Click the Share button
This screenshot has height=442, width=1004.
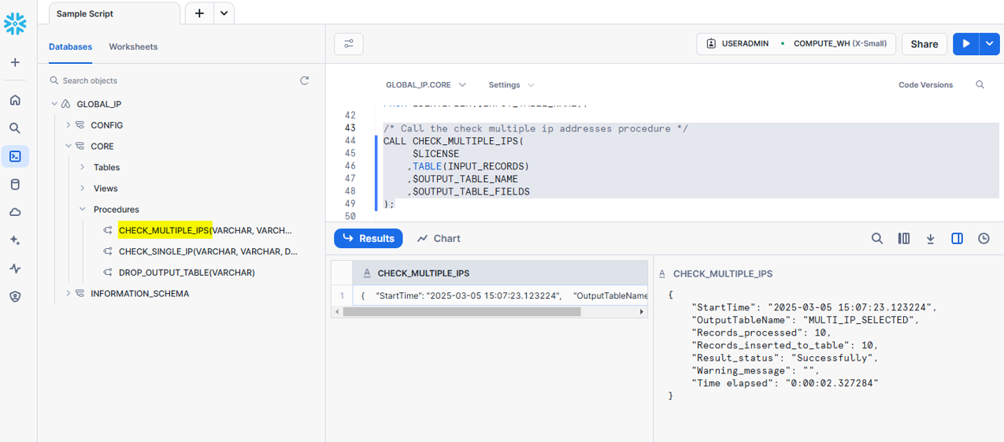tap(924, 44)
